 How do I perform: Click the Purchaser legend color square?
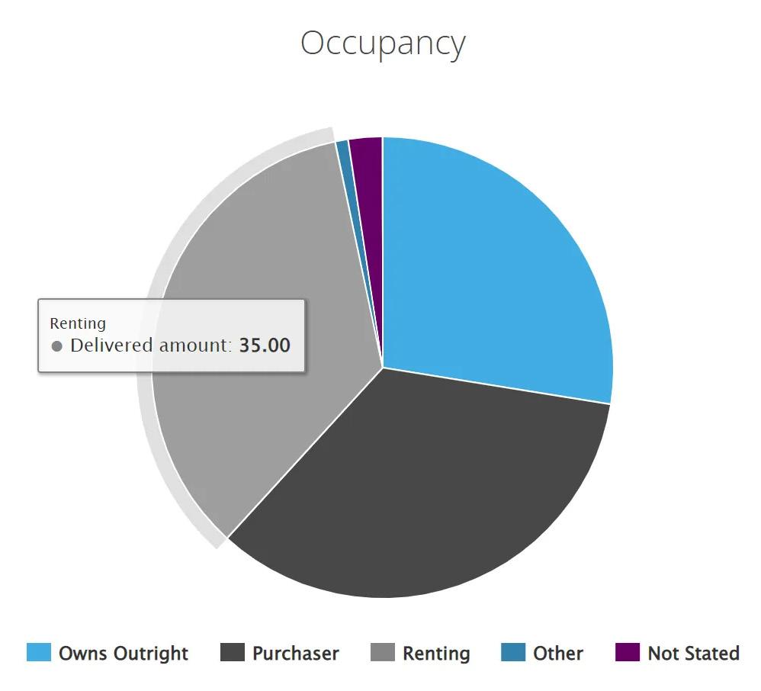[x=233, y=653]
